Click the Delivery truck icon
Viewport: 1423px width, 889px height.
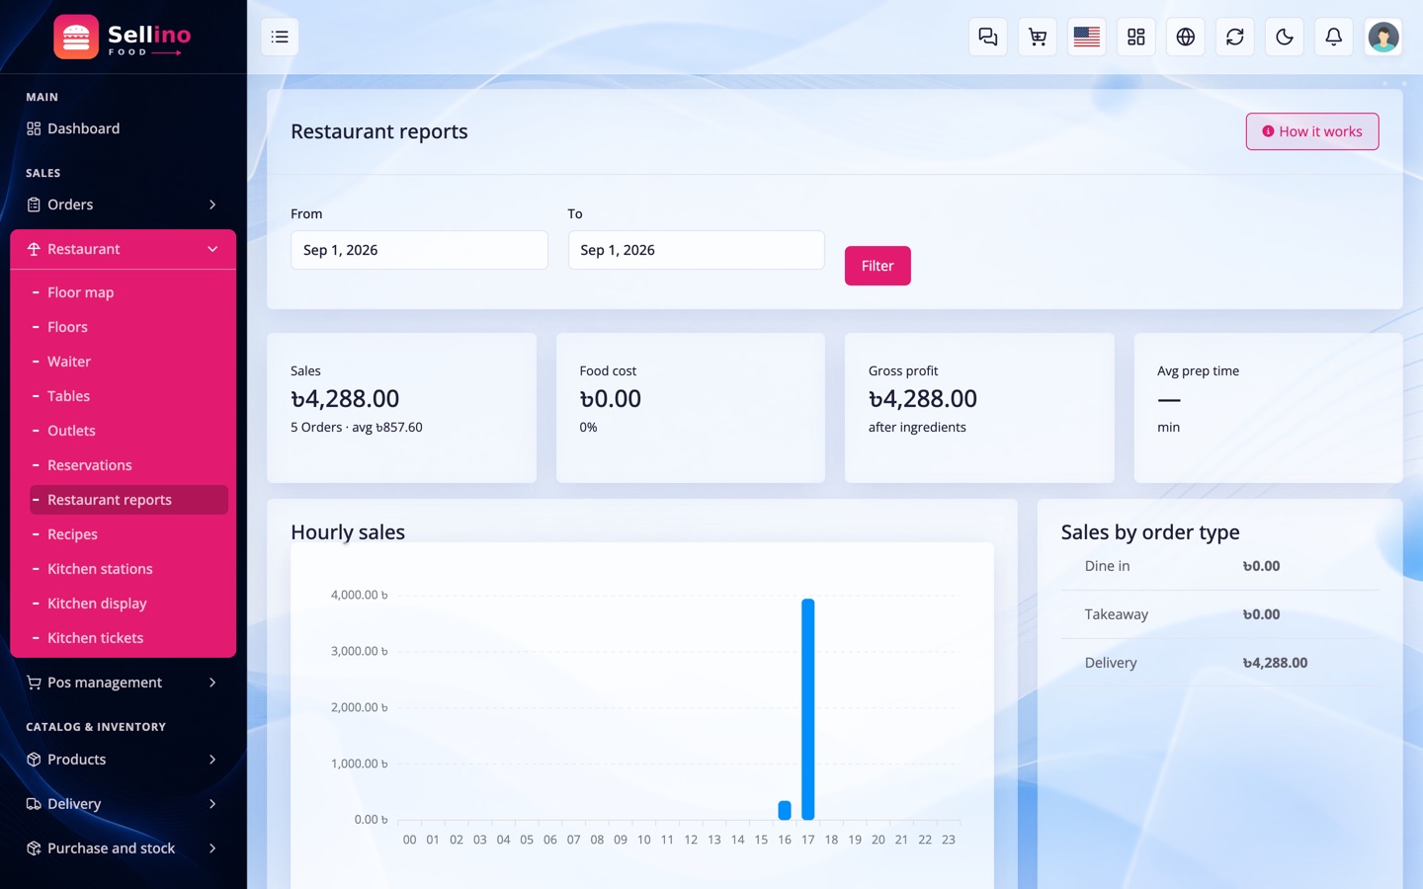coord(34,804)
